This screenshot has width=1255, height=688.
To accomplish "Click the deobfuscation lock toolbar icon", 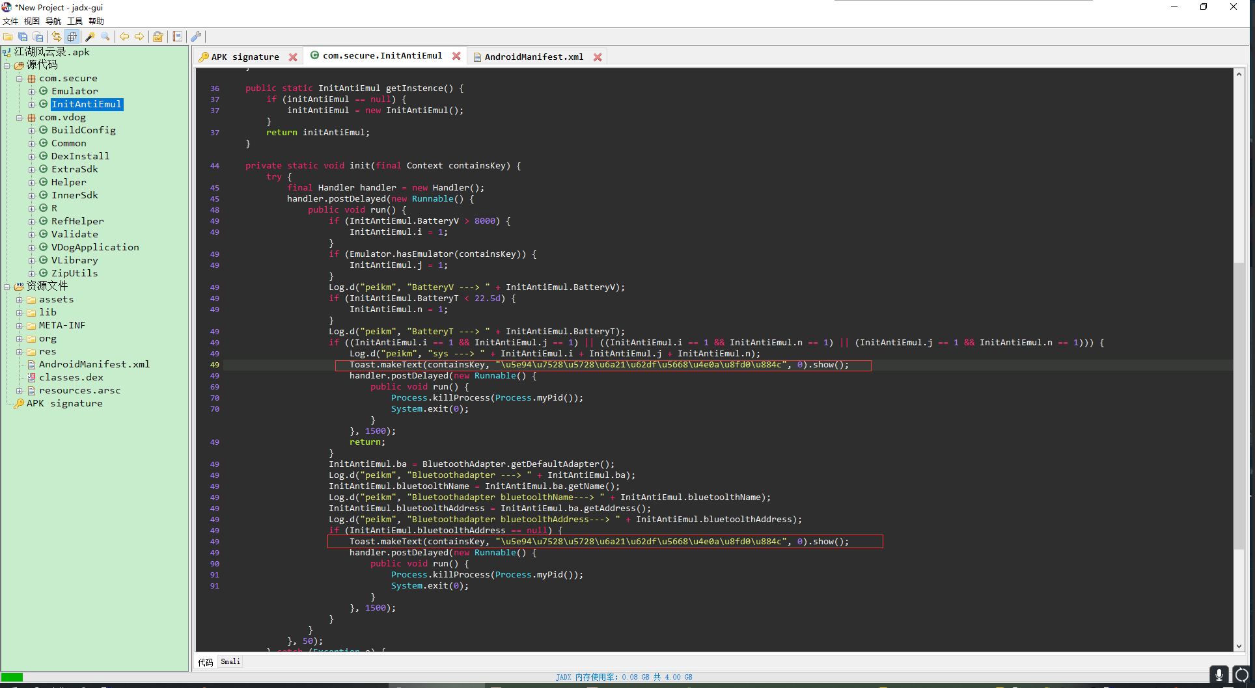I will [158, 37].
